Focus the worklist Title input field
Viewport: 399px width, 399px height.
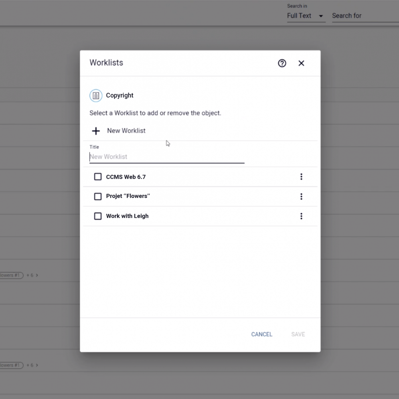167,157
